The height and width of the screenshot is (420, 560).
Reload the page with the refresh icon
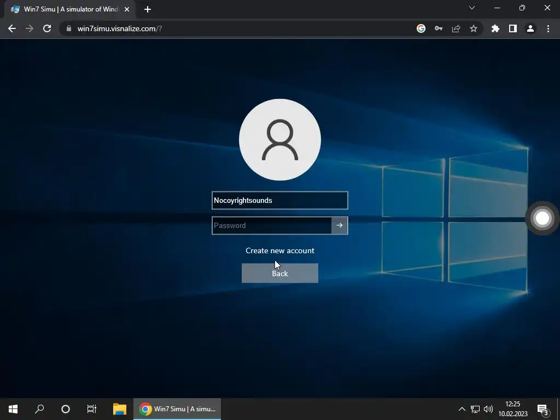pyautogui.click(x=47, y=28)
